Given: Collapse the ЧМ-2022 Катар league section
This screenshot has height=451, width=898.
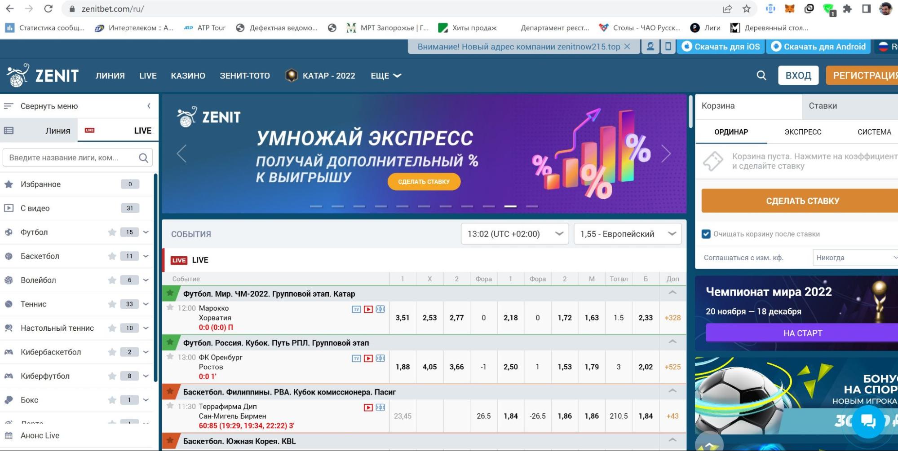Looking at the screenshot, I should [x=672, y=293].
